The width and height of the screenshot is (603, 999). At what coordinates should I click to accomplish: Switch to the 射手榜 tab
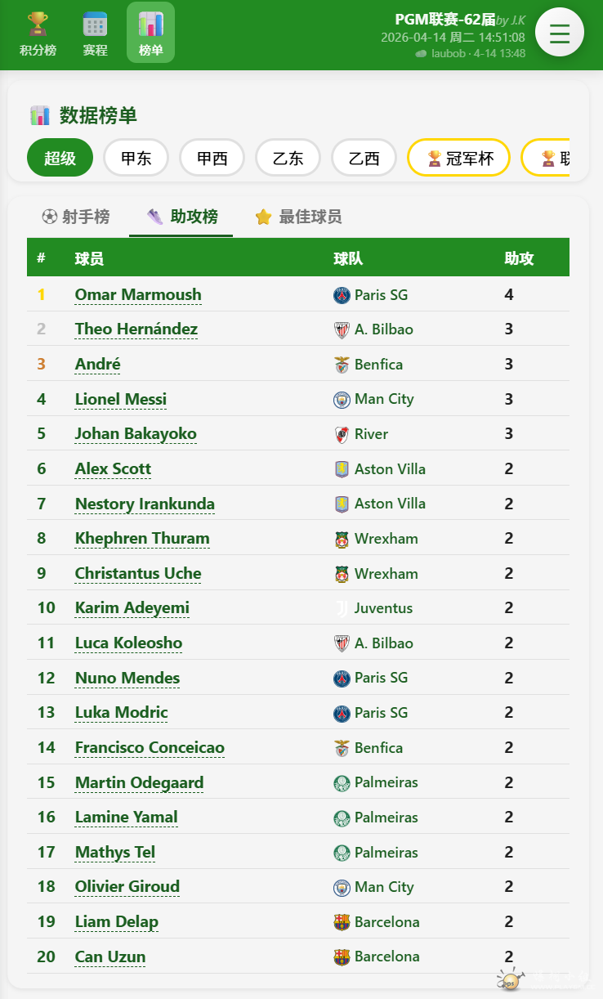click(x=76, y=217)
